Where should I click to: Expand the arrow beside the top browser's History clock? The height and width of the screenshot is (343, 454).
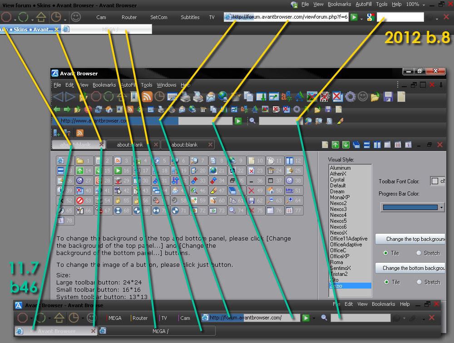tap(65, 20)
